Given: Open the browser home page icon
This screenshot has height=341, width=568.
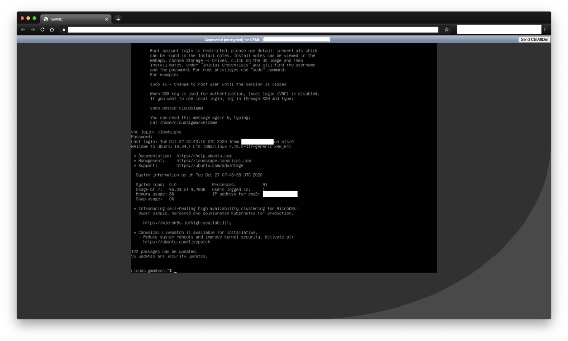Looking at the screenshot, I should [x=51, y=29].
